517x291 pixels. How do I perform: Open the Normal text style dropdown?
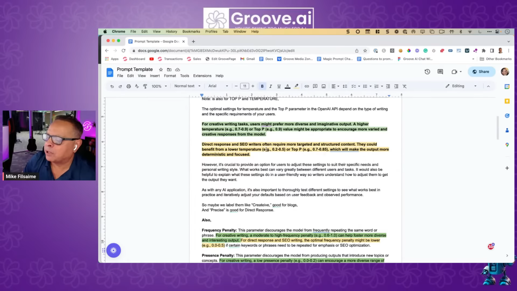pos(187,86)
